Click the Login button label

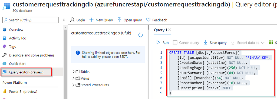click(x=81, y=20)
